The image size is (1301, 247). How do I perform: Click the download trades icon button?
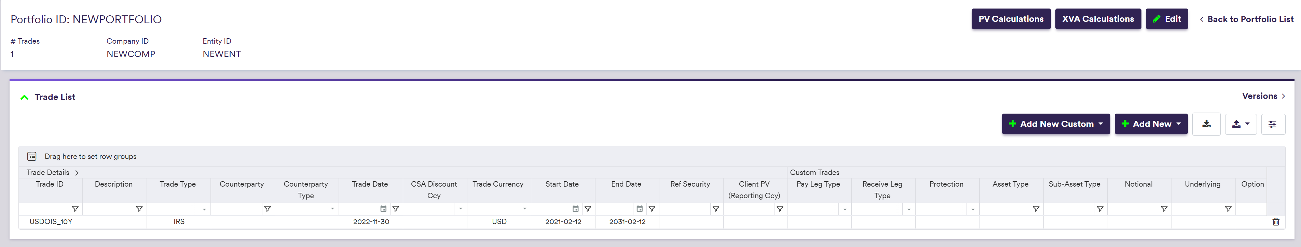coord(1206,124)
